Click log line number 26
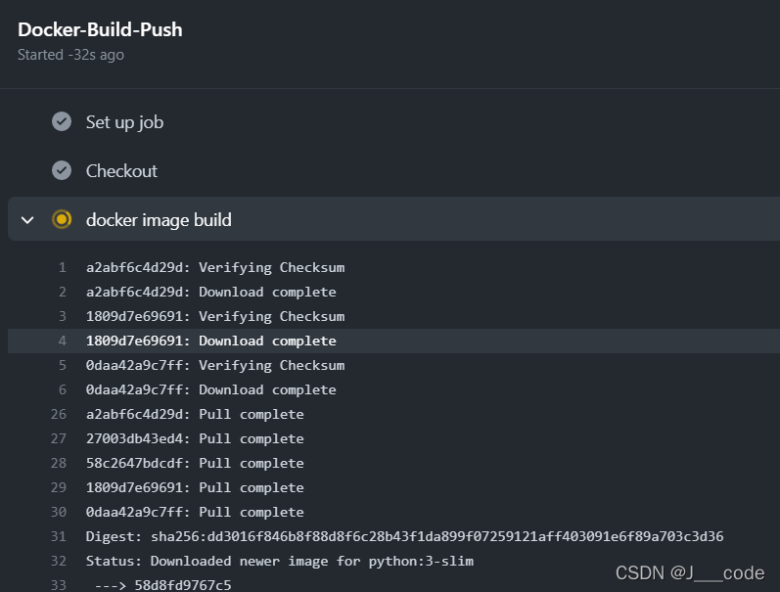 [x=59, y=414]
